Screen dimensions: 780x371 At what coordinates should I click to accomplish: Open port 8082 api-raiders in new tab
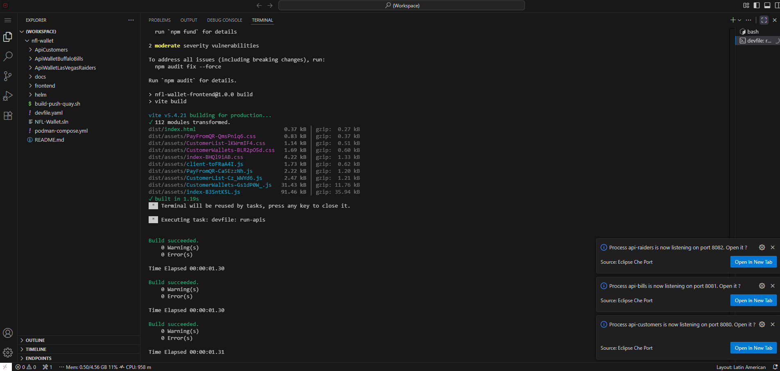tap(753, 262)
